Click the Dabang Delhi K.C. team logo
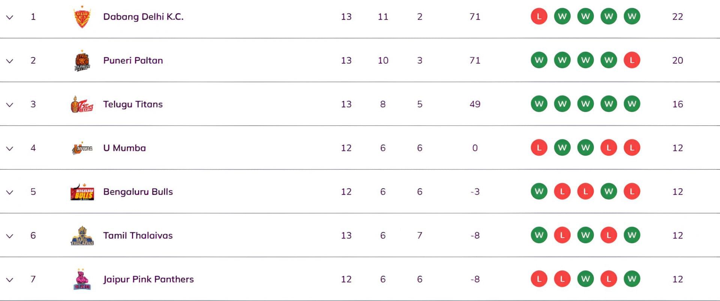Screen dimensions: 720x301 click(82, 17)
